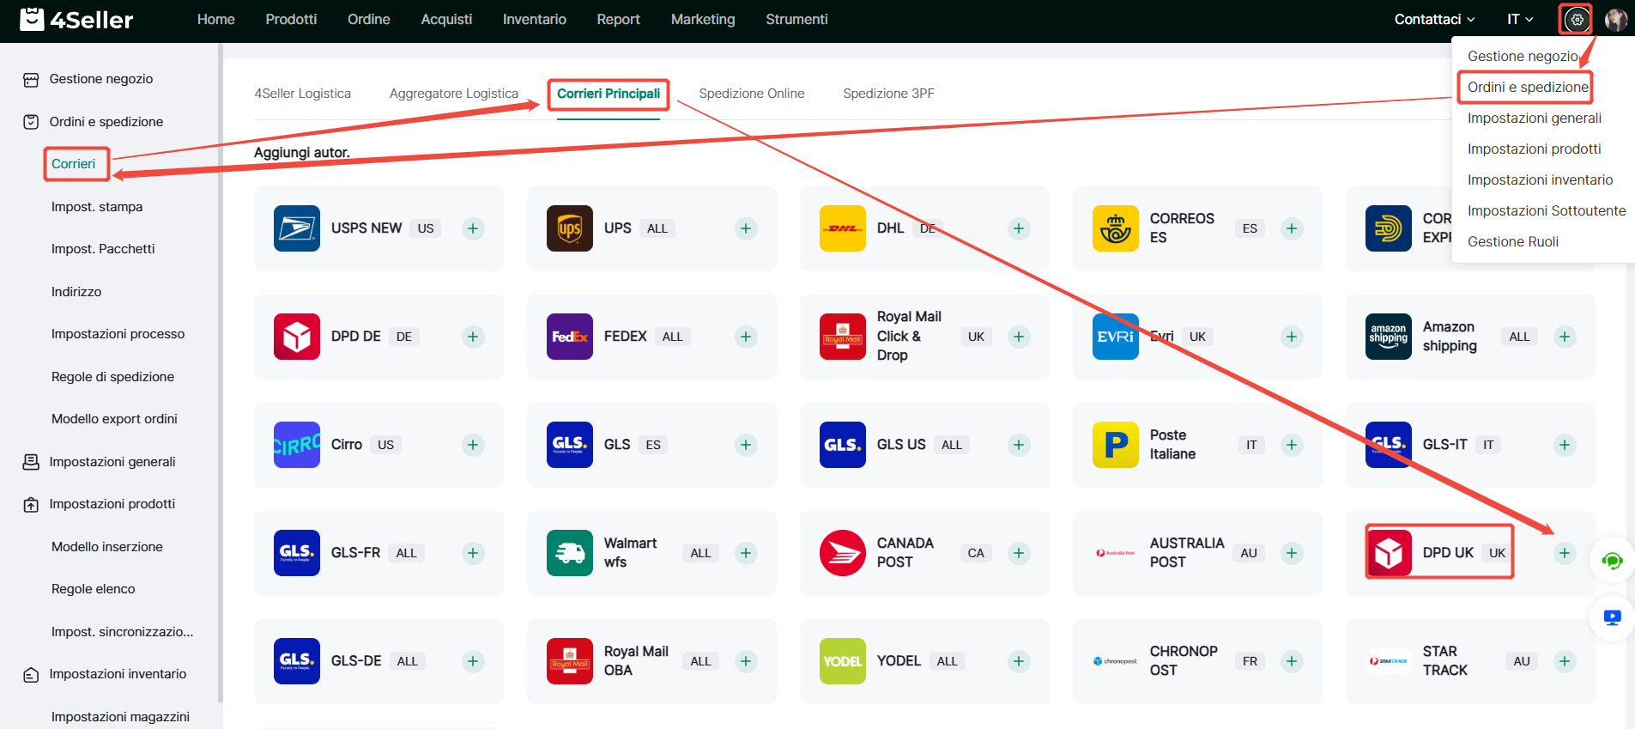Click the Correos ES carrier logo

tap(1116, 228)
